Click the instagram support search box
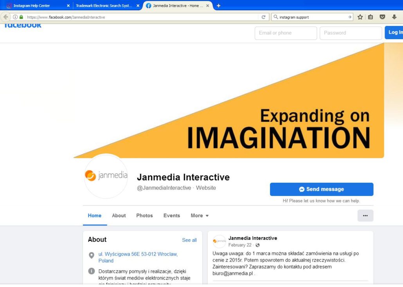Image resolution: width=403 pixels, height=287 pixels. 312,17
